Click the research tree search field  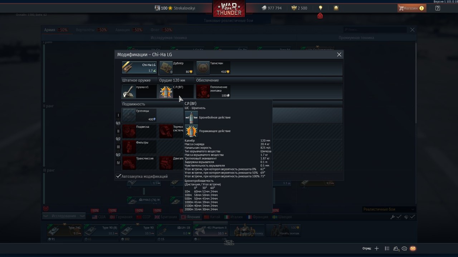[376, 30]
